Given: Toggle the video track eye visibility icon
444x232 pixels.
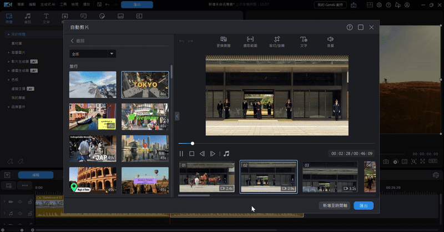Looking at the screenshot, I should pyautogui.click(x=21, y=201).
